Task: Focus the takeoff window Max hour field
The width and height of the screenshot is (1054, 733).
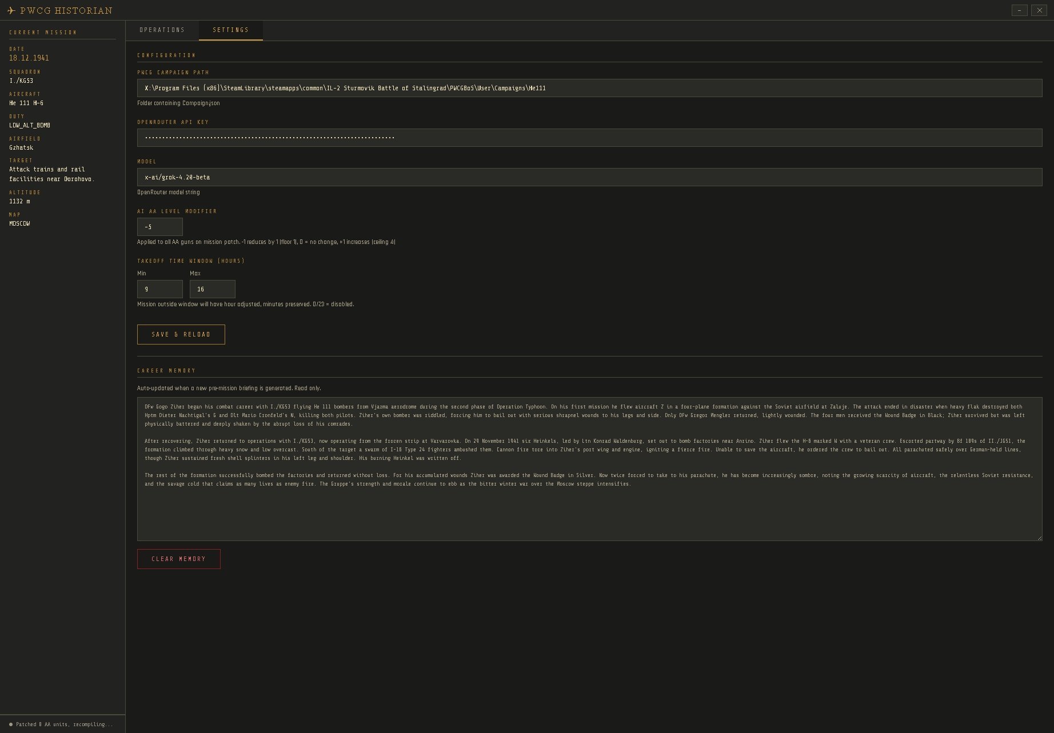Action: click(212, 289)
